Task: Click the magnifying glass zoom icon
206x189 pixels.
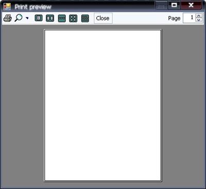Action: click(19, 18)
